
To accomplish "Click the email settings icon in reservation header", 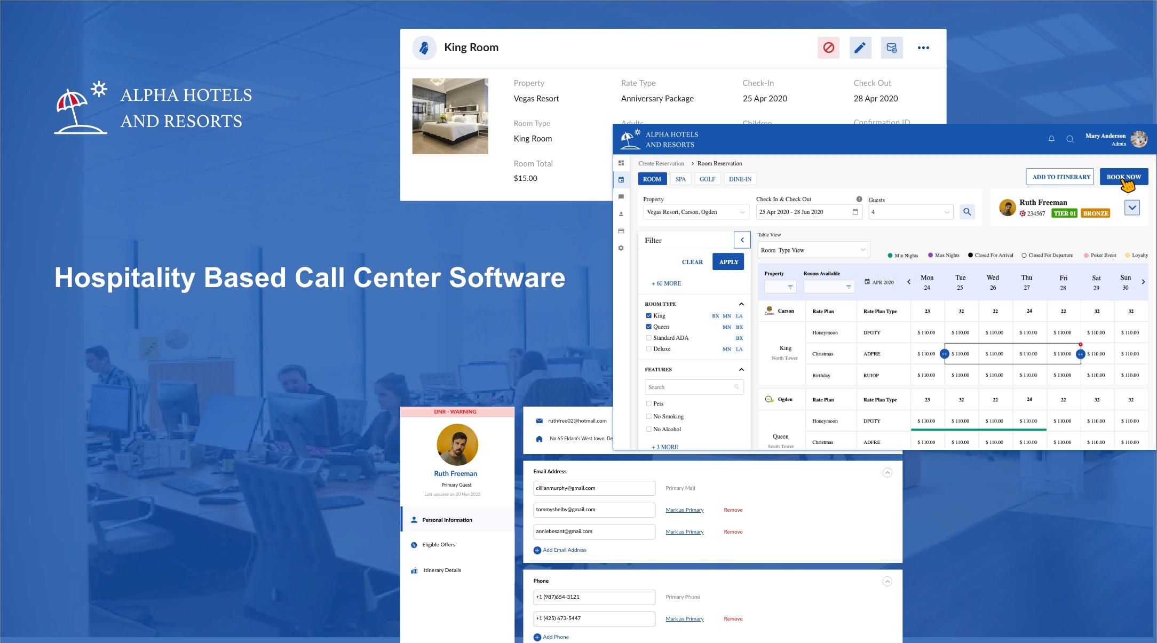I will [x=892, y=48].
